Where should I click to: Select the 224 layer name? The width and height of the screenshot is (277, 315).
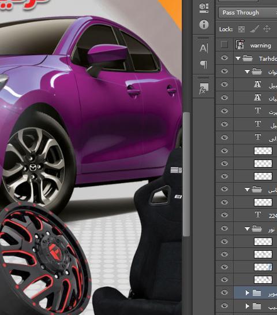[273, 216]
